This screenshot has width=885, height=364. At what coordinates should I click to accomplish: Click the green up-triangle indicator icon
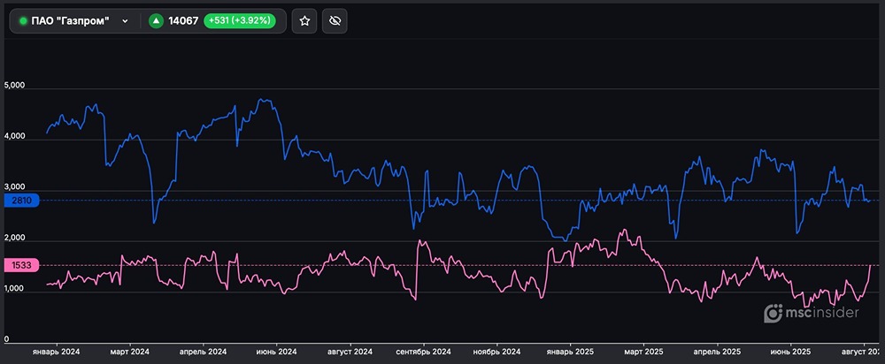pos(156,20)
